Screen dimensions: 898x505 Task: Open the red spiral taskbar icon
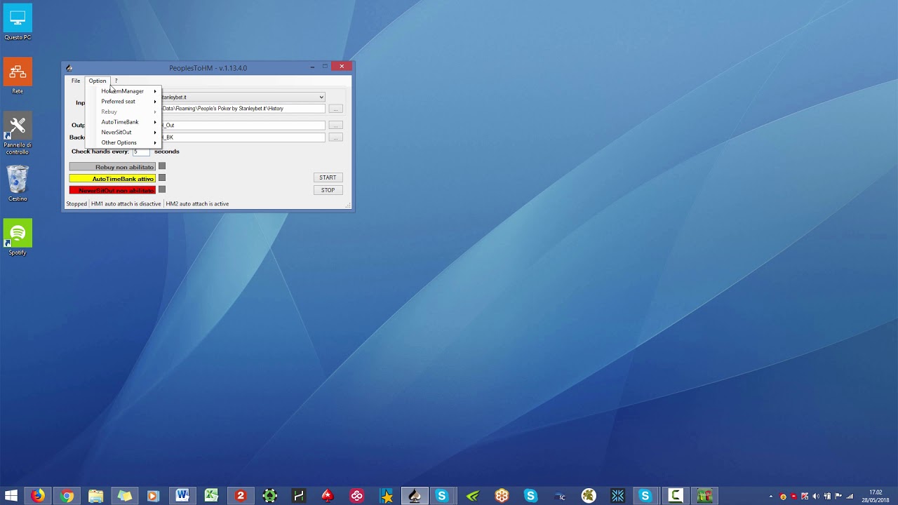pos(356,496)
